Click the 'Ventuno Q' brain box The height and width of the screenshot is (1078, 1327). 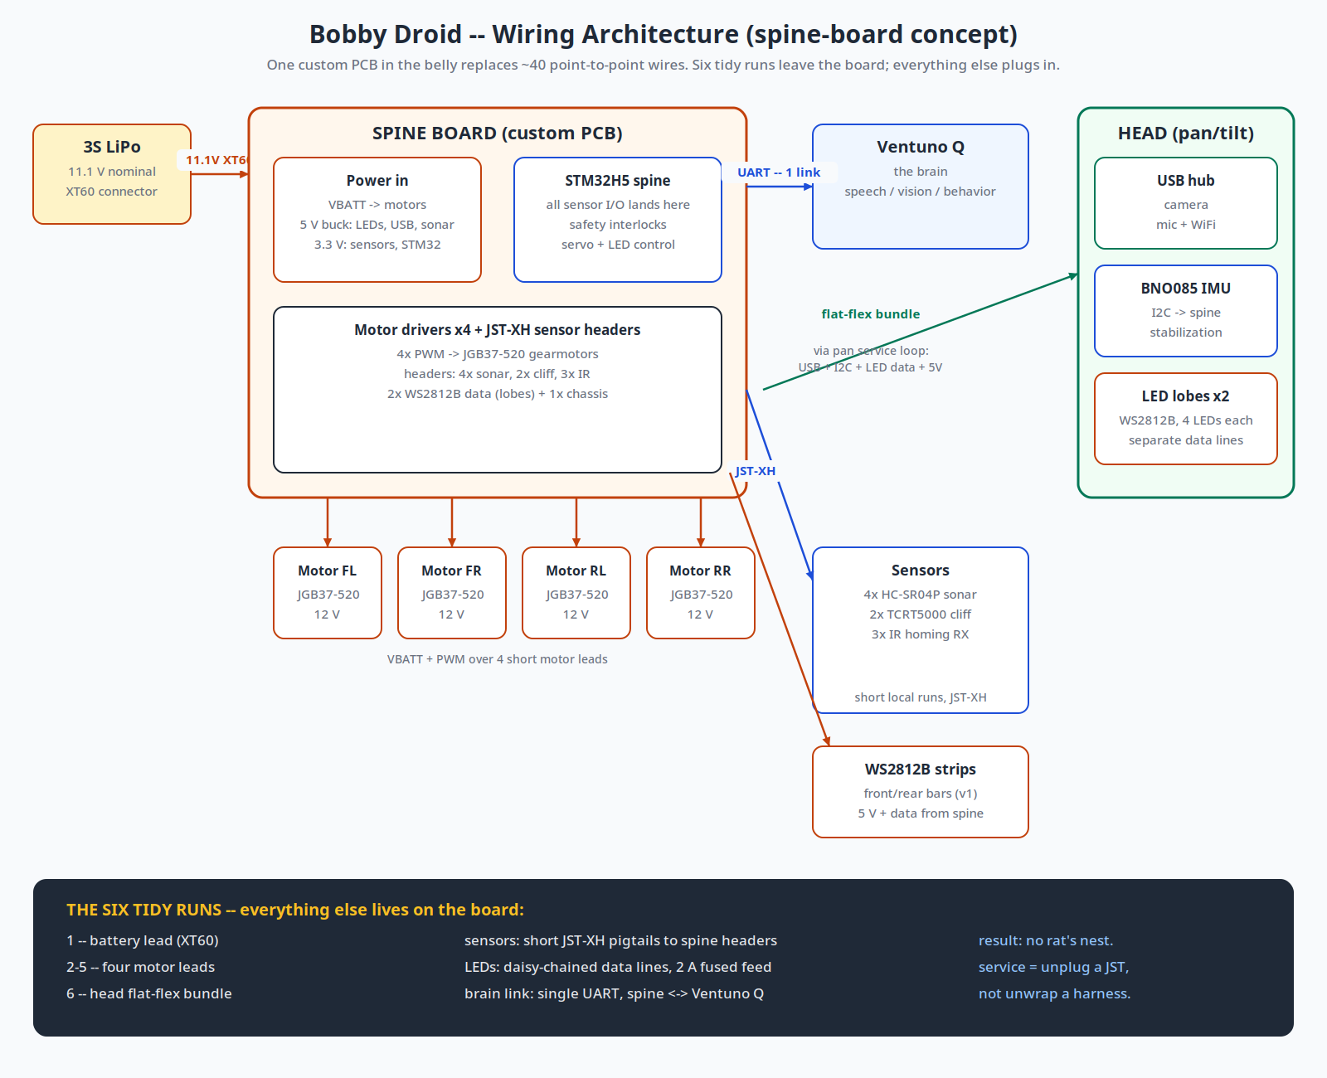(921, 187)
